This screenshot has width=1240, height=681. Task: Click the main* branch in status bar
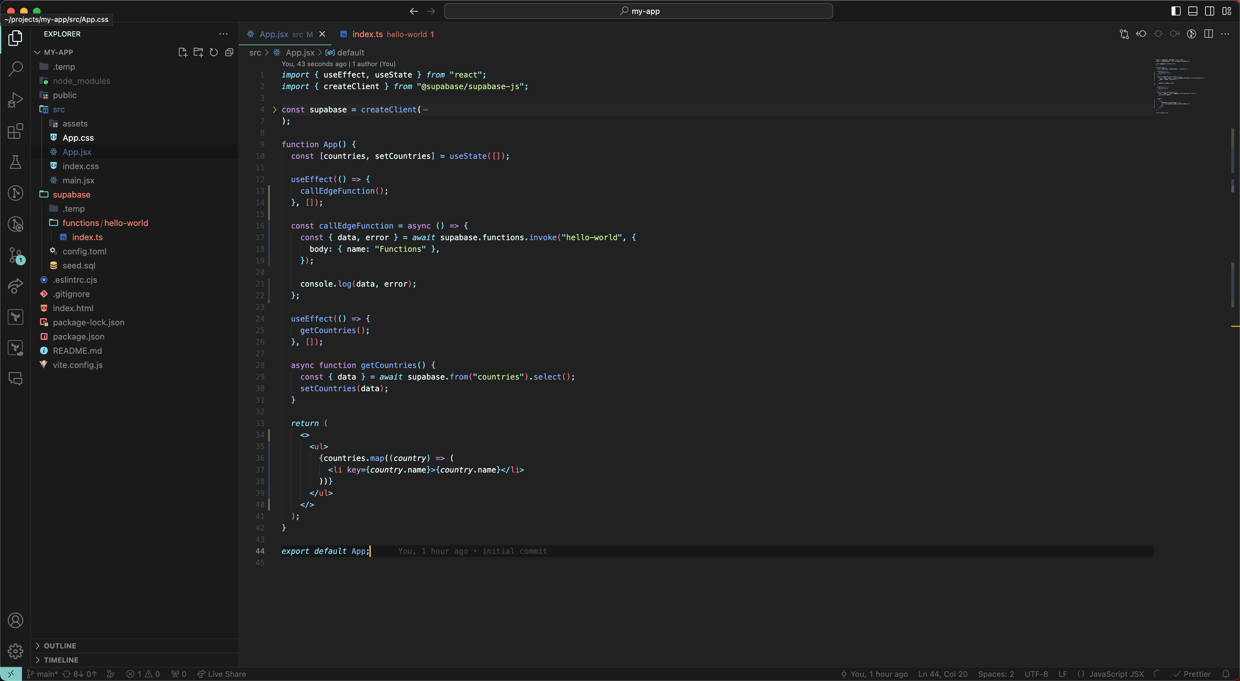pos(42,674)
